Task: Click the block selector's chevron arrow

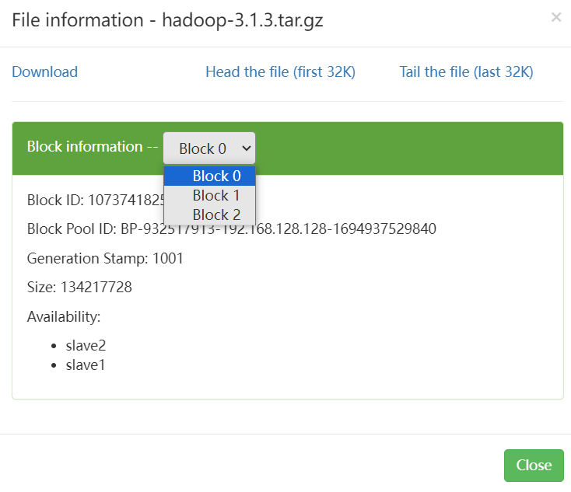Action: pyautogui.click(x=247, y=148)
